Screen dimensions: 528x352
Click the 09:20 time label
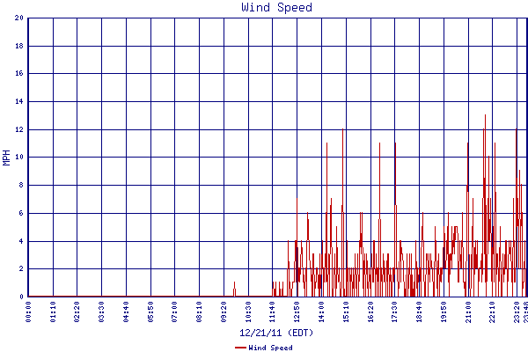pos(224,312)
